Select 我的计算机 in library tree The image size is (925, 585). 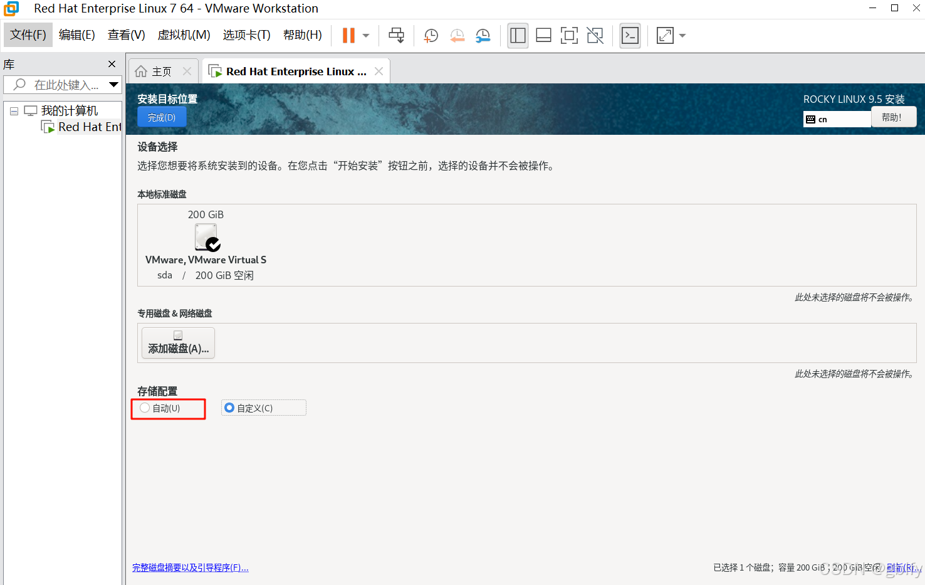pos(69,111)
